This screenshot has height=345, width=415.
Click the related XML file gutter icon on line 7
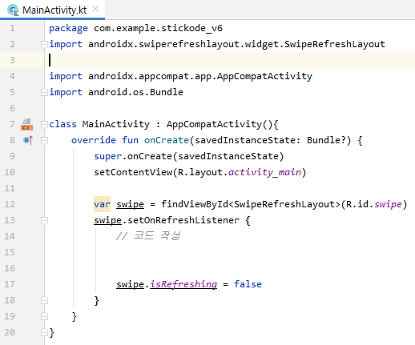(x=26, y=124)
